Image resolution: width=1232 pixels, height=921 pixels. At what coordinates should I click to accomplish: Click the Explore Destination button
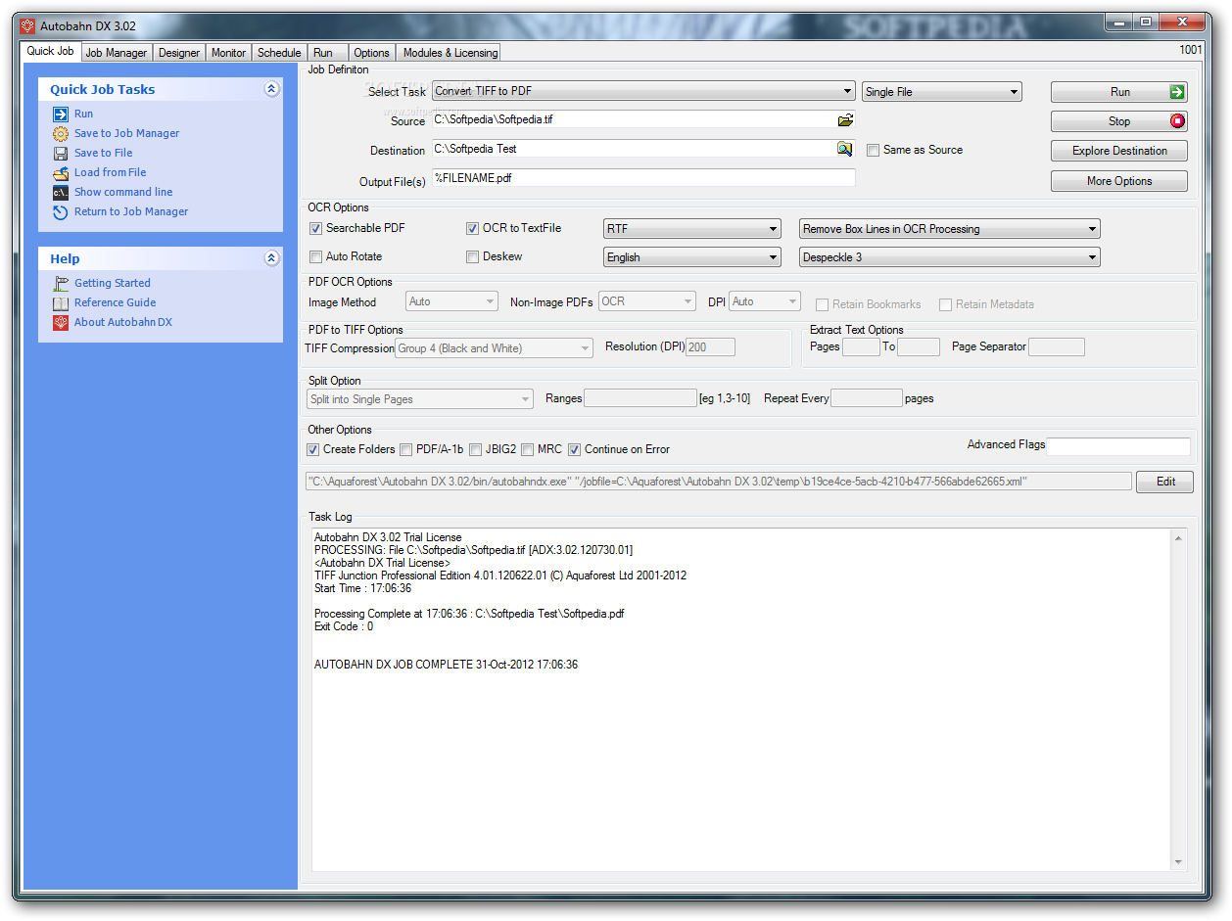[x=1119, y=151]
